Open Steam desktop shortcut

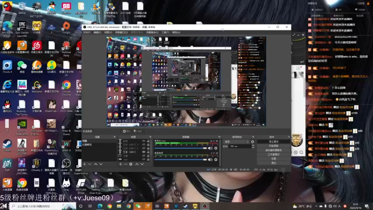click(x=7, y=145)
